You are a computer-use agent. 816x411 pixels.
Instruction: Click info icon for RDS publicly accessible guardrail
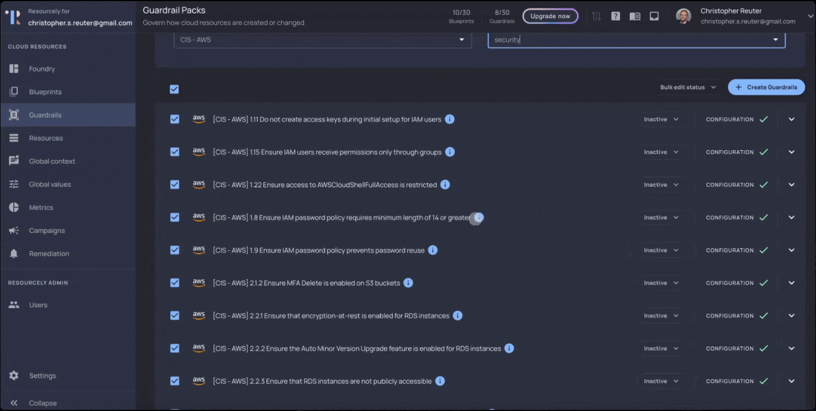(x=440, y=381)
